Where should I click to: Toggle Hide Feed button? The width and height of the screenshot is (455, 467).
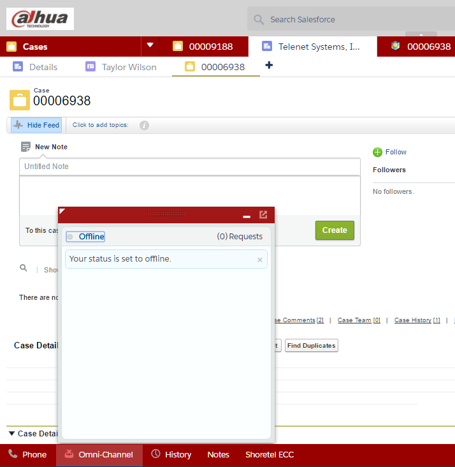[x=36, y=125]
